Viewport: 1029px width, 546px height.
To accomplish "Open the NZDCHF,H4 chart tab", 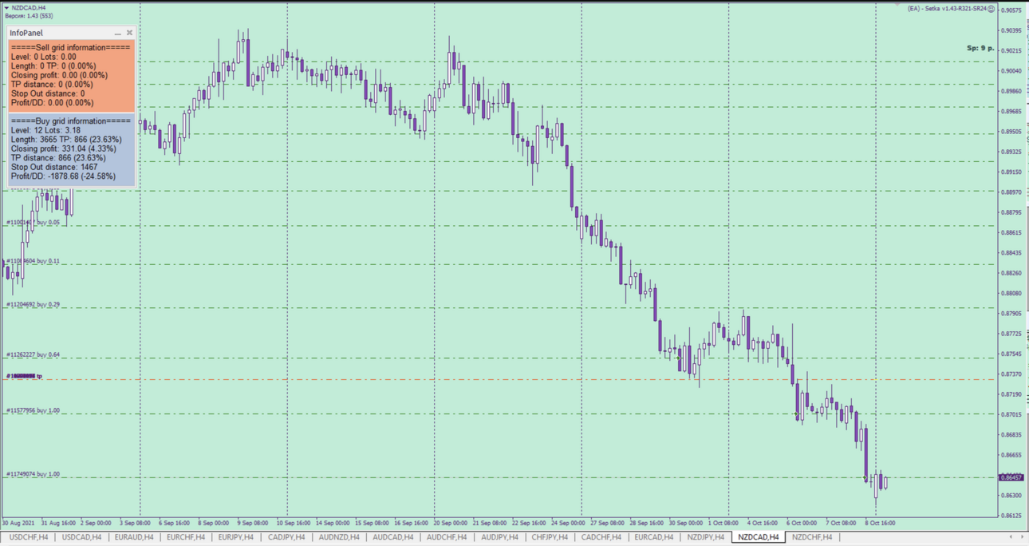I will (812, 538).
